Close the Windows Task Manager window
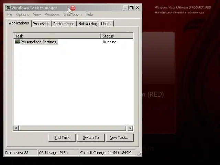 point(137,8)
